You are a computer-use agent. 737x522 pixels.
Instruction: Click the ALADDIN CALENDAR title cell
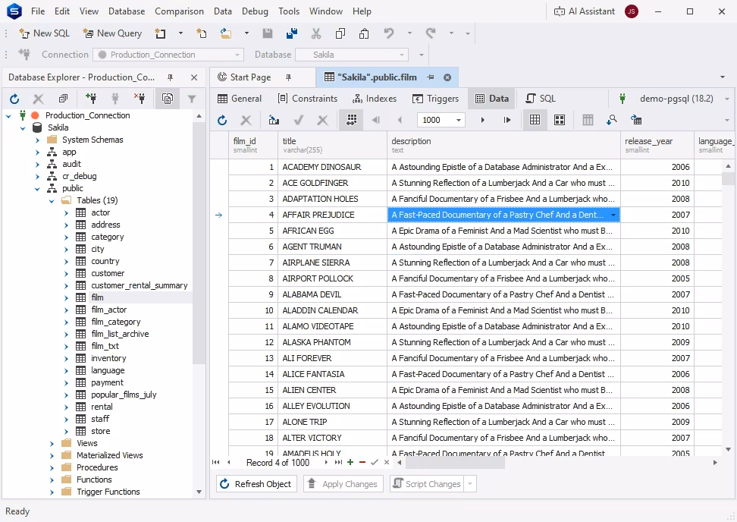pyautogui.click(x=332, y=310)
